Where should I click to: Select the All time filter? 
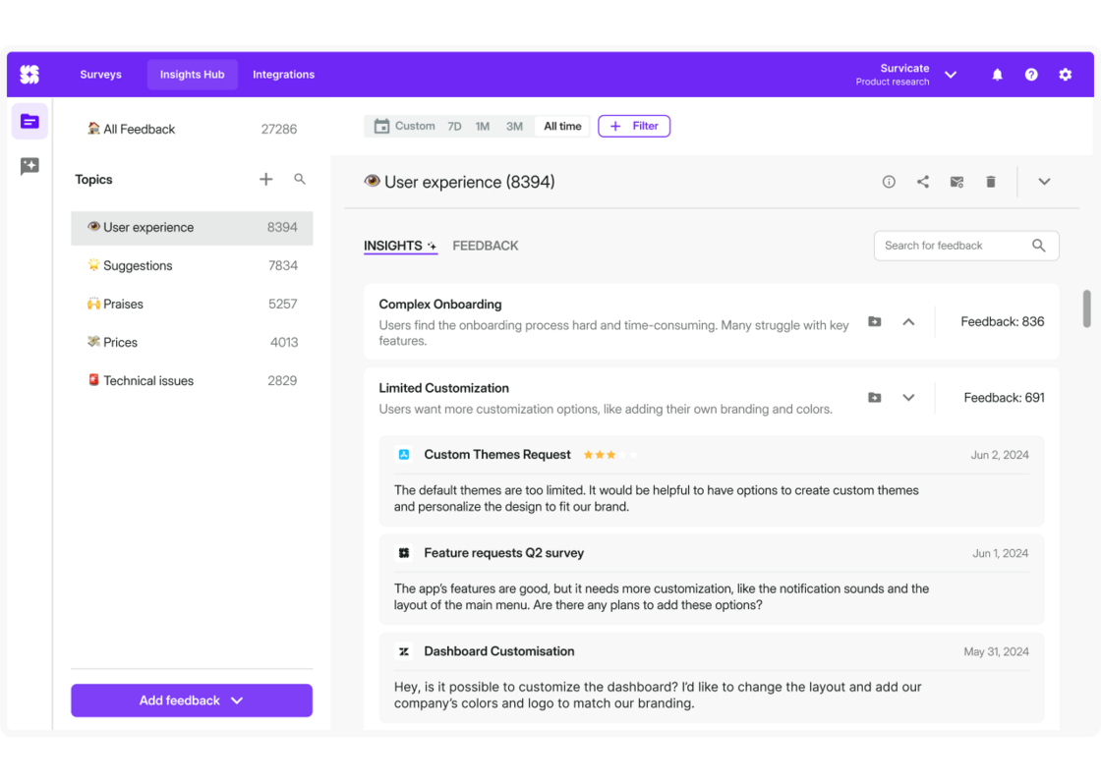point(561,126)
